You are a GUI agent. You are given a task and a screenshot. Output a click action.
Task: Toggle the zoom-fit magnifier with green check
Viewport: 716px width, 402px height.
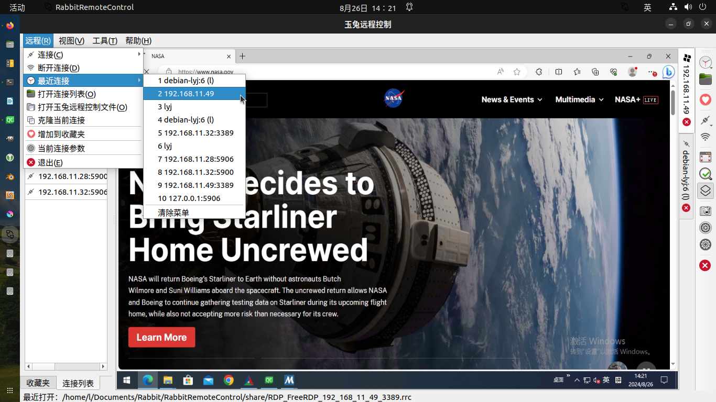coord(706,174)
